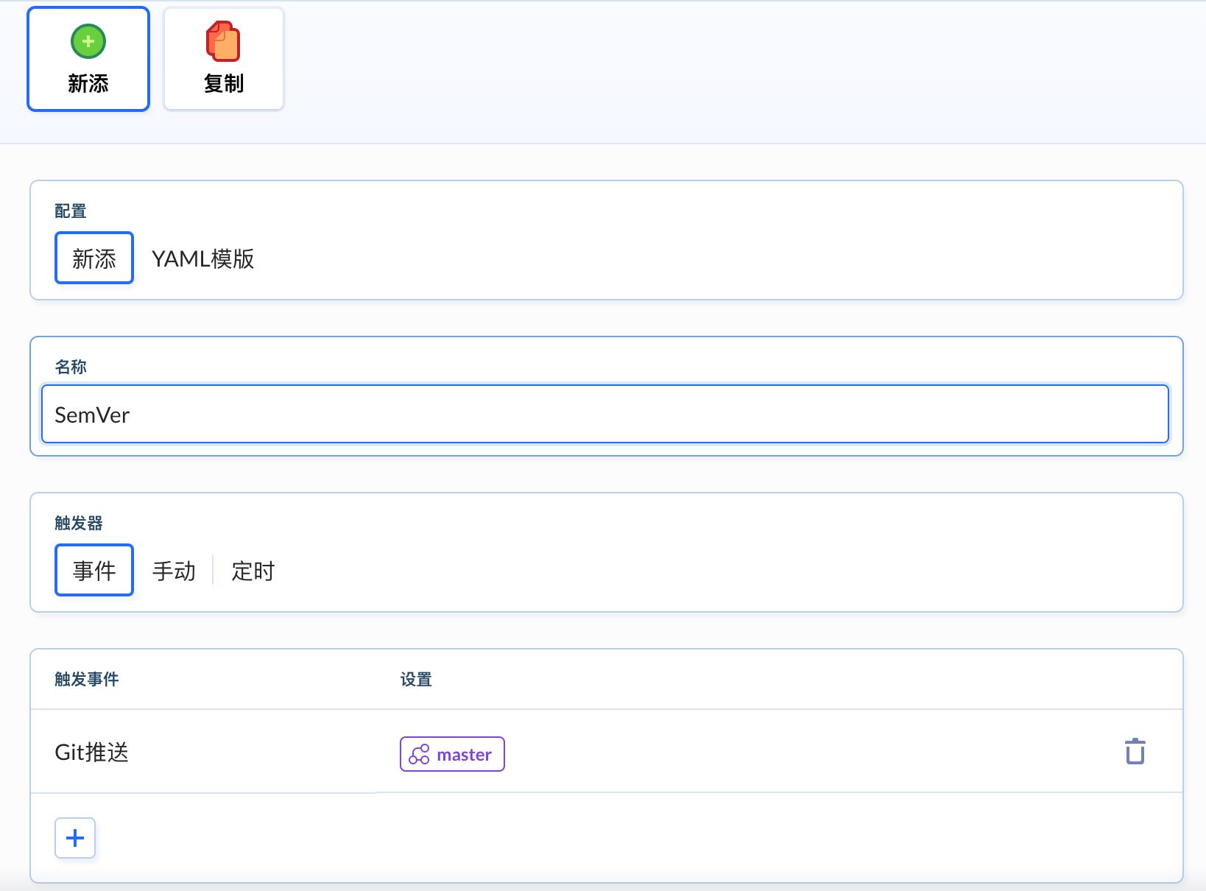1206x891 pixels.
Task: Select the 新添 configuration option
Action: (94, 258)
